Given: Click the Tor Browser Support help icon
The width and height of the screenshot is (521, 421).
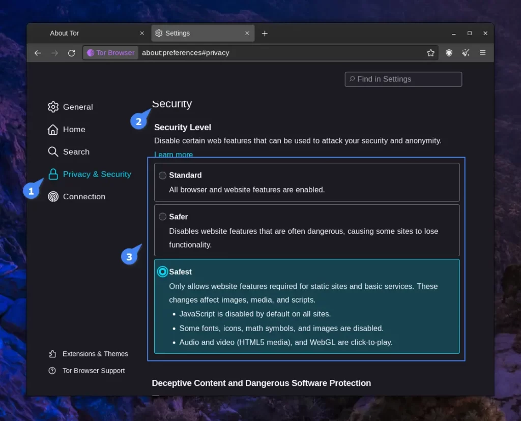Looking at the screenshot, I should click(52, 371).
